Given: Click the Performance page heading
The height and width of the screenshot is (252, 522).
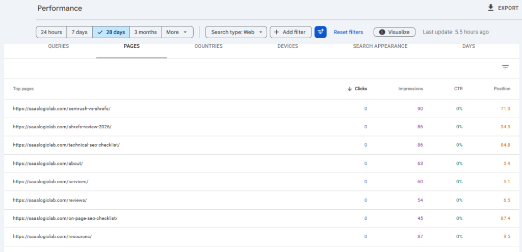Looking at the screenshot, I should pos(60,8).
